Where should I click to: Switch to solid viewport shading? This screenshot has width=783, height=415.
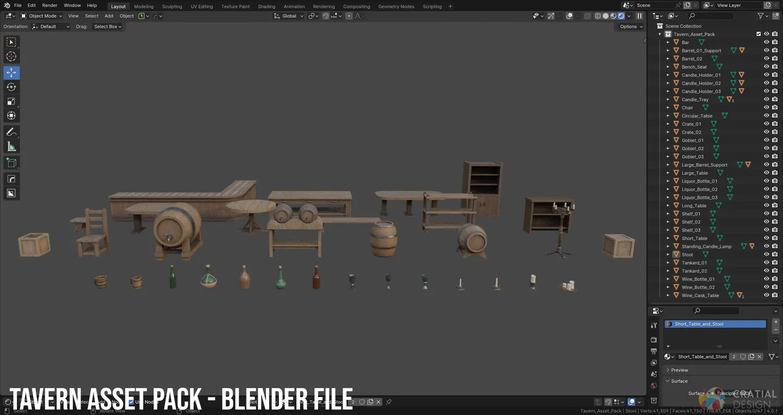pos(606,16)
